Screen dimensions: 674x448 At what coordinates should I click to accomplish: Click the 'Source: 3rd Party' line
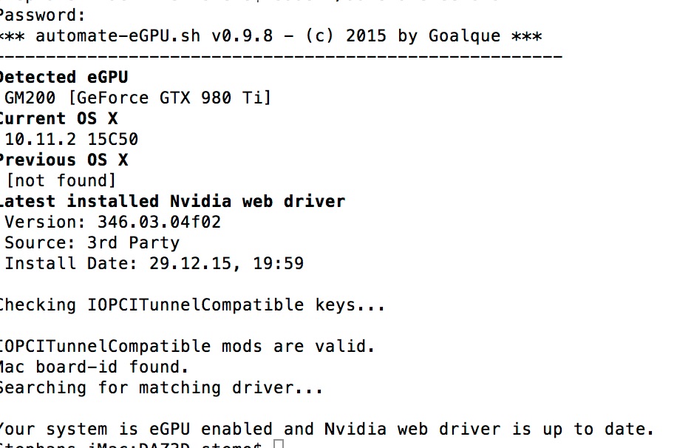coord(92,243)
